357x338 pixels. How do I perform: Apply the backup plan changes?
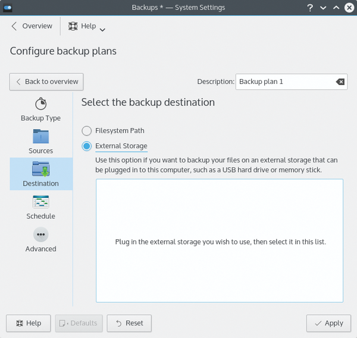[x=328, y=323]
